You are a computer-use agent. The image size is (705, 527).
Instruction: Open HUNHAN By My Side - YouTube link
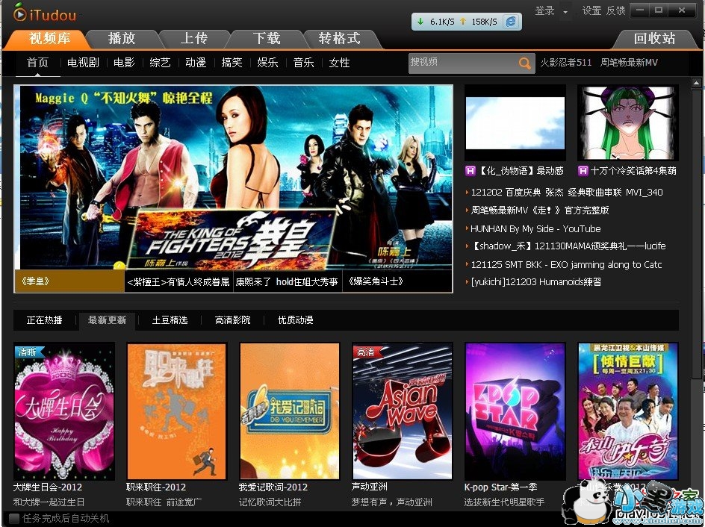coord(535,228)
